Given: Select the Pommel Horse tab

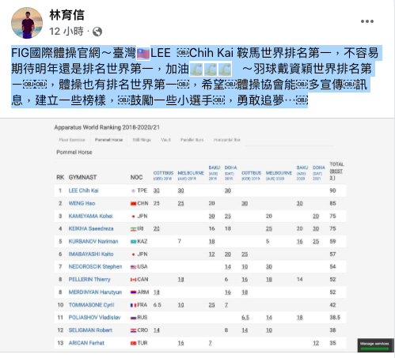Looking at the screenshot, I should click(x=108, y=140).
